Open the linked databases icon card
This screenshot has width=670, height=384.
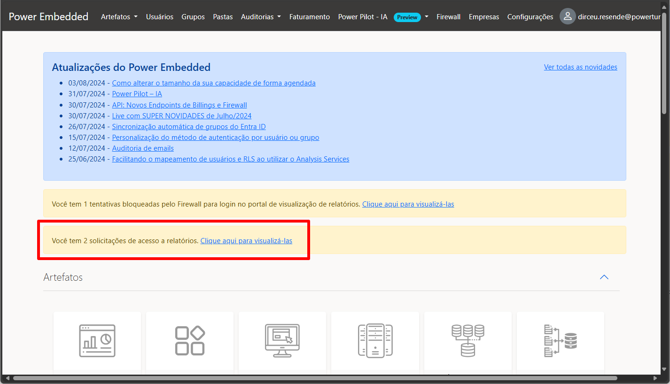pos(467,340)
